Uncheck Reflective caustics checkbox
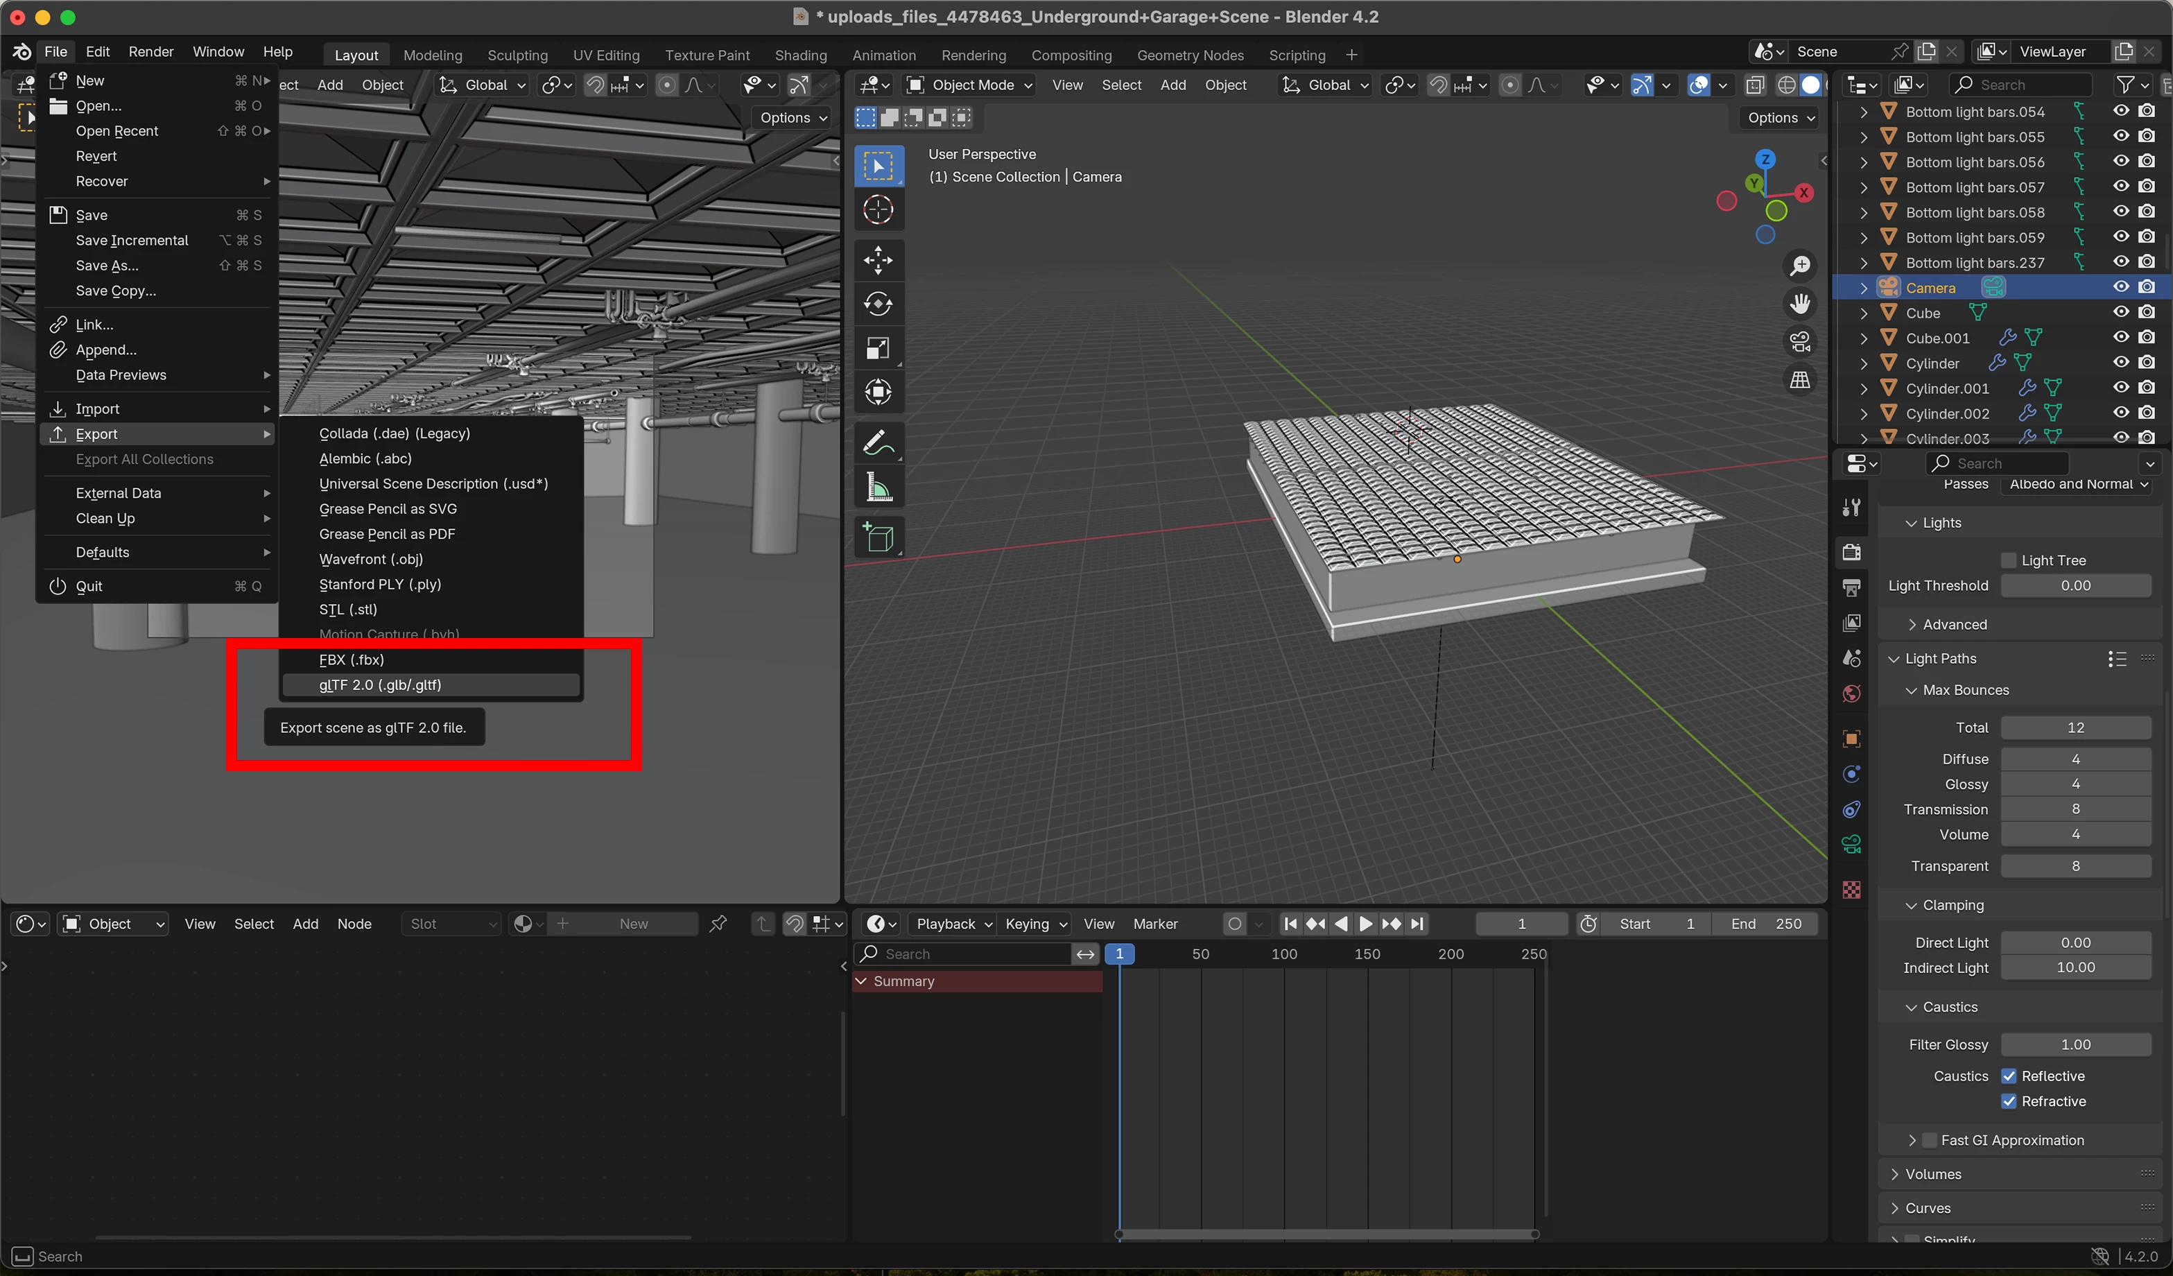The width and height of the screenshot is (2173, 1276). 2009,1076
